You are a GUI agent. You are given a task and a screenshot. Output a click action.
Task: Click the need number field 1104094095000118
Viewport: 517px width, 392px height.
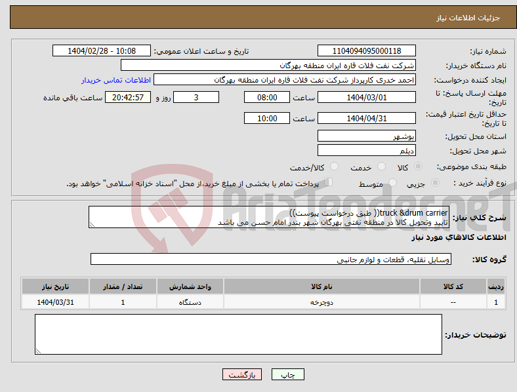tap(366, 51)
